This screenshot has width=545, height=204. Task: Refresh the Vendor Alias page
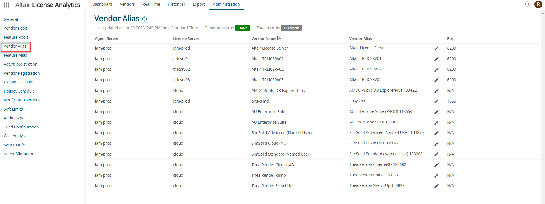(145, 19)
